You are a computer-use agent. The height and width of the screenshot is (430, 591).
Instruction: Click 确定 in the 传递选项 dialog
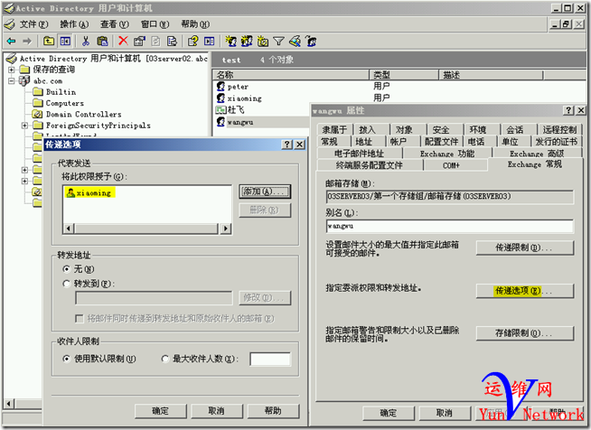(161, 411)
